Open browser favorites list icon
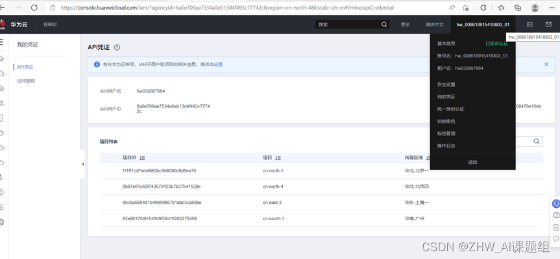Viewport: 560px width, 259px height. (x=502, y=8)
